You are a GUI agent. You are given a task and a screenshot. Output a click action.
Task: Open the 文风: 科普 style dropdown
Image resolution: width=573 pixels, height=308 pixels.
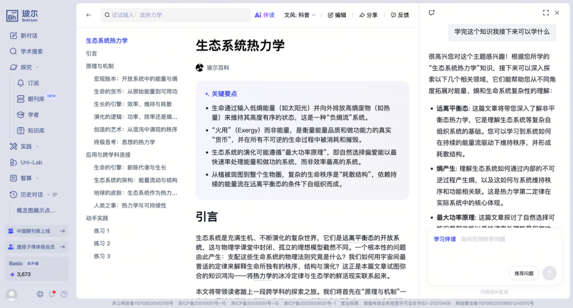299,15
